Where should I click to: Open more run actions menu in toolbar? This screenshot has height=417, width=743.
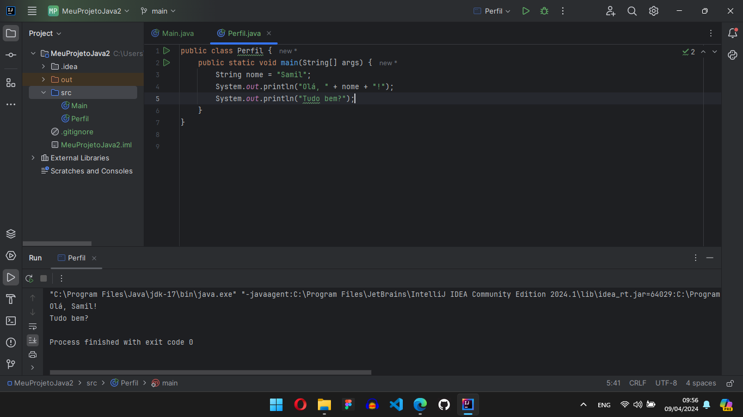click(563, 11)
